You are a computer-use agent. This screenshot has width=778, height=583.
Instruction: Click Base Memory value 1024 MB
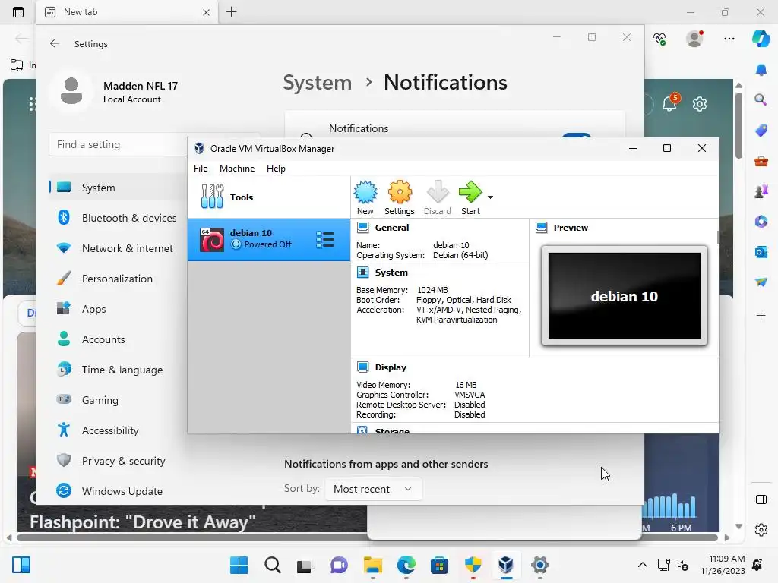(432, 290)
